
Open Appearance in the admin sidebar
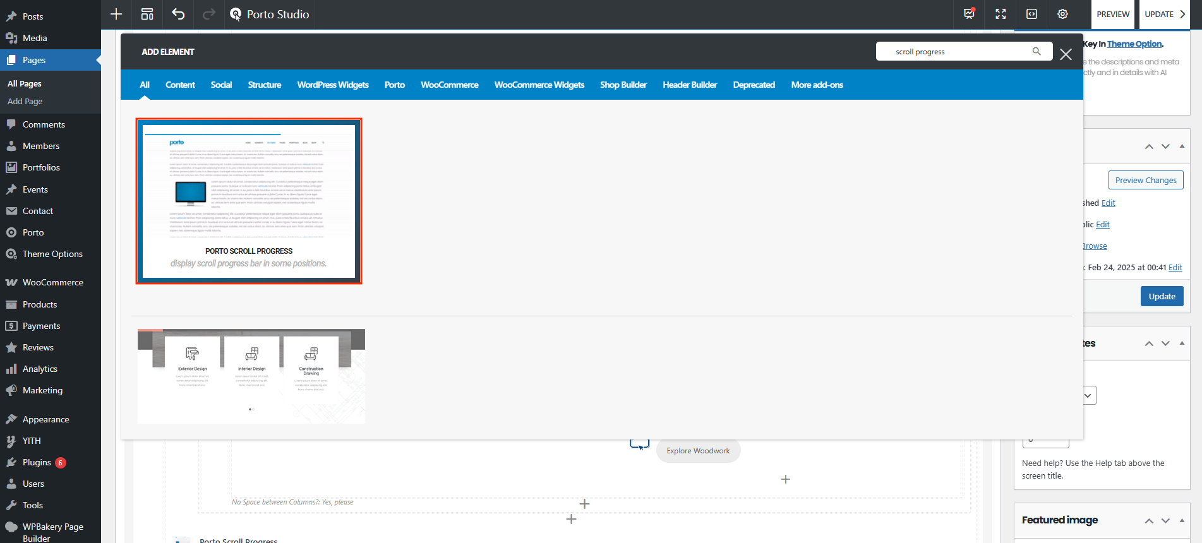(45, 419)
